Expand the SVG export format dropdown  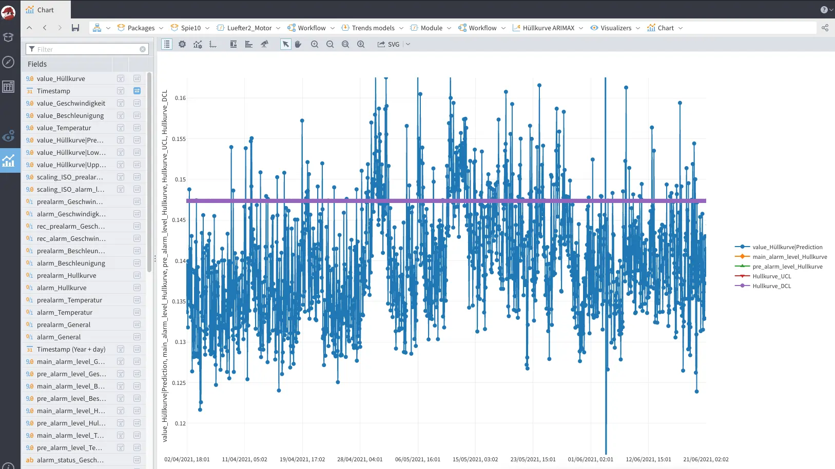pyautogui.click(x=408, y=44)
